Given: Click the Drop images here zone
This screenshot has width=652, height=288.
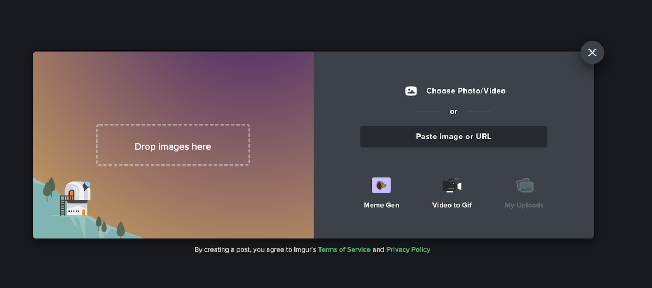Looking at the screenshot, I should tap(173, 145).
